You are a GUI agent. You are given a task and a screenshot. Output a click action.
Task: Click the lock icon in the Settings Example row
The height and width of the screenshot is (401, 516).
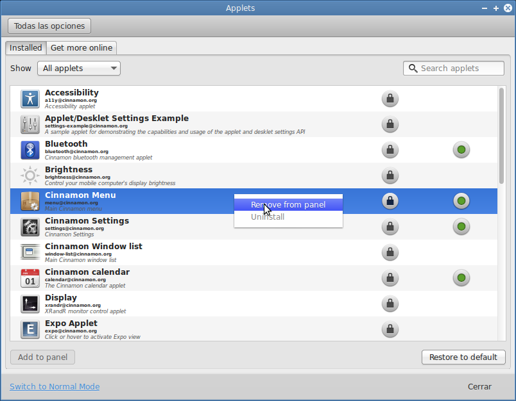click(x=390, y=124)
